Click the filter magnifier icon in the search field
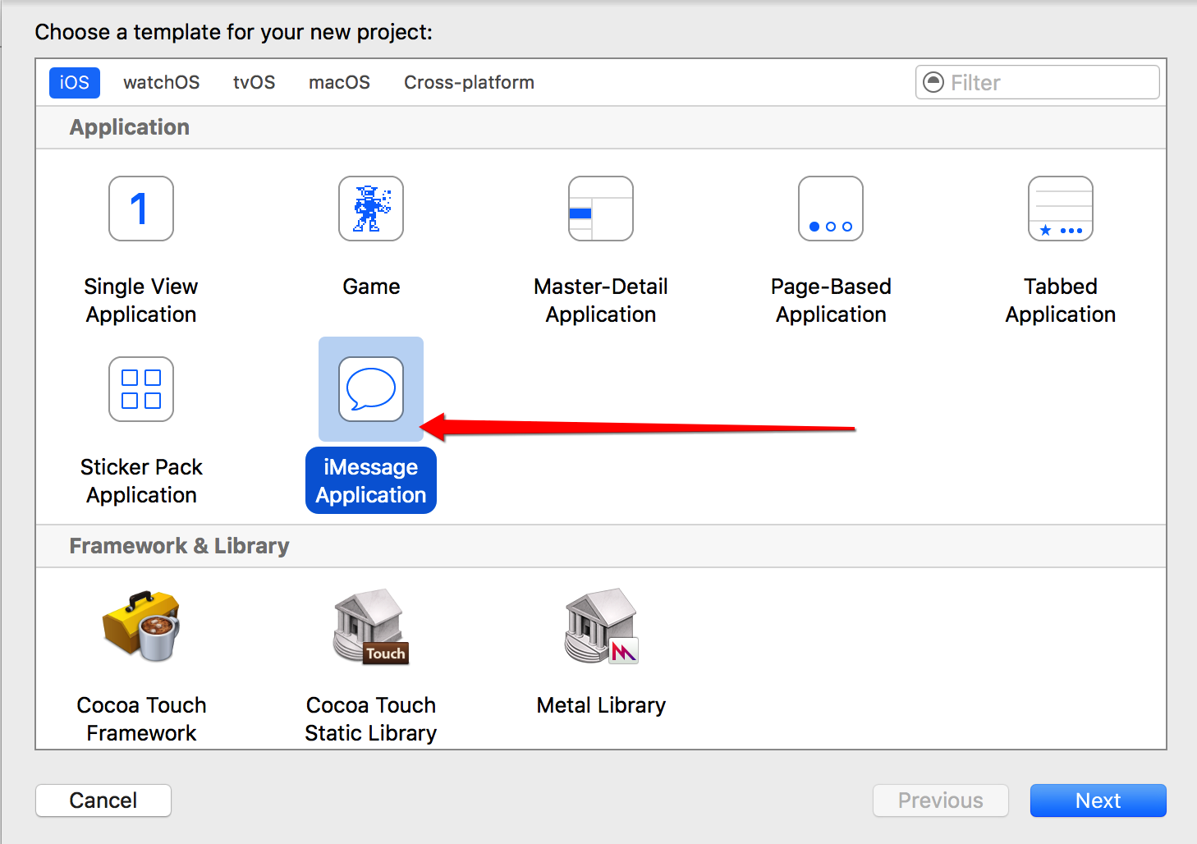The image size is (1197, 844). tap(933, 82)
